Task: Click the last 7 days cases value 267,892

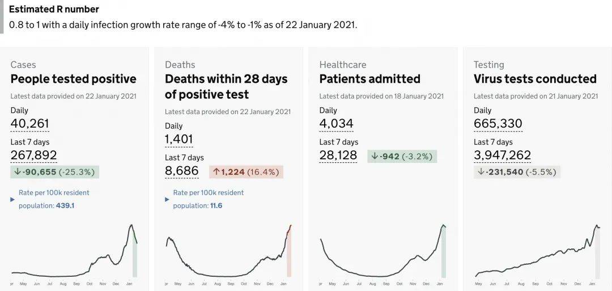Action: pyautogui.click(x=34, y=155)
